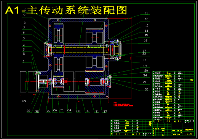This screenshot has height=139, width=198.
Task: Pick part callout number 18
Action: point(145,60)
